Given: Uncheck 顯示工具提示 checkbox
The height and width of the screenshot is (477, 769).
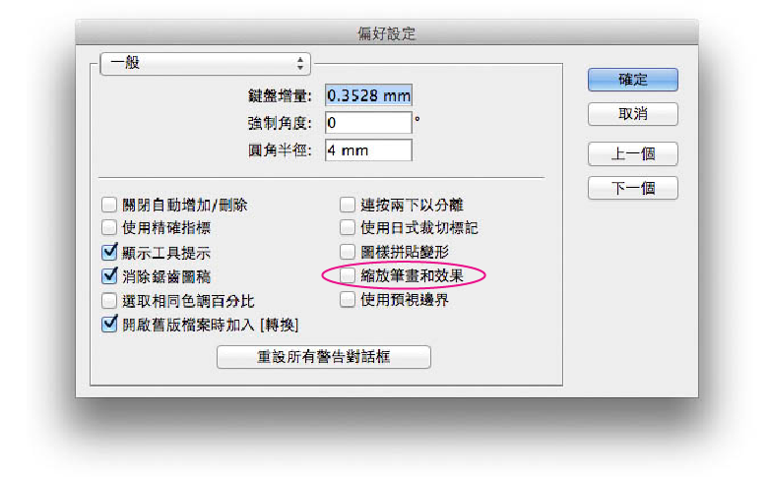Looking at the screenshot, I should click(109, 252).
